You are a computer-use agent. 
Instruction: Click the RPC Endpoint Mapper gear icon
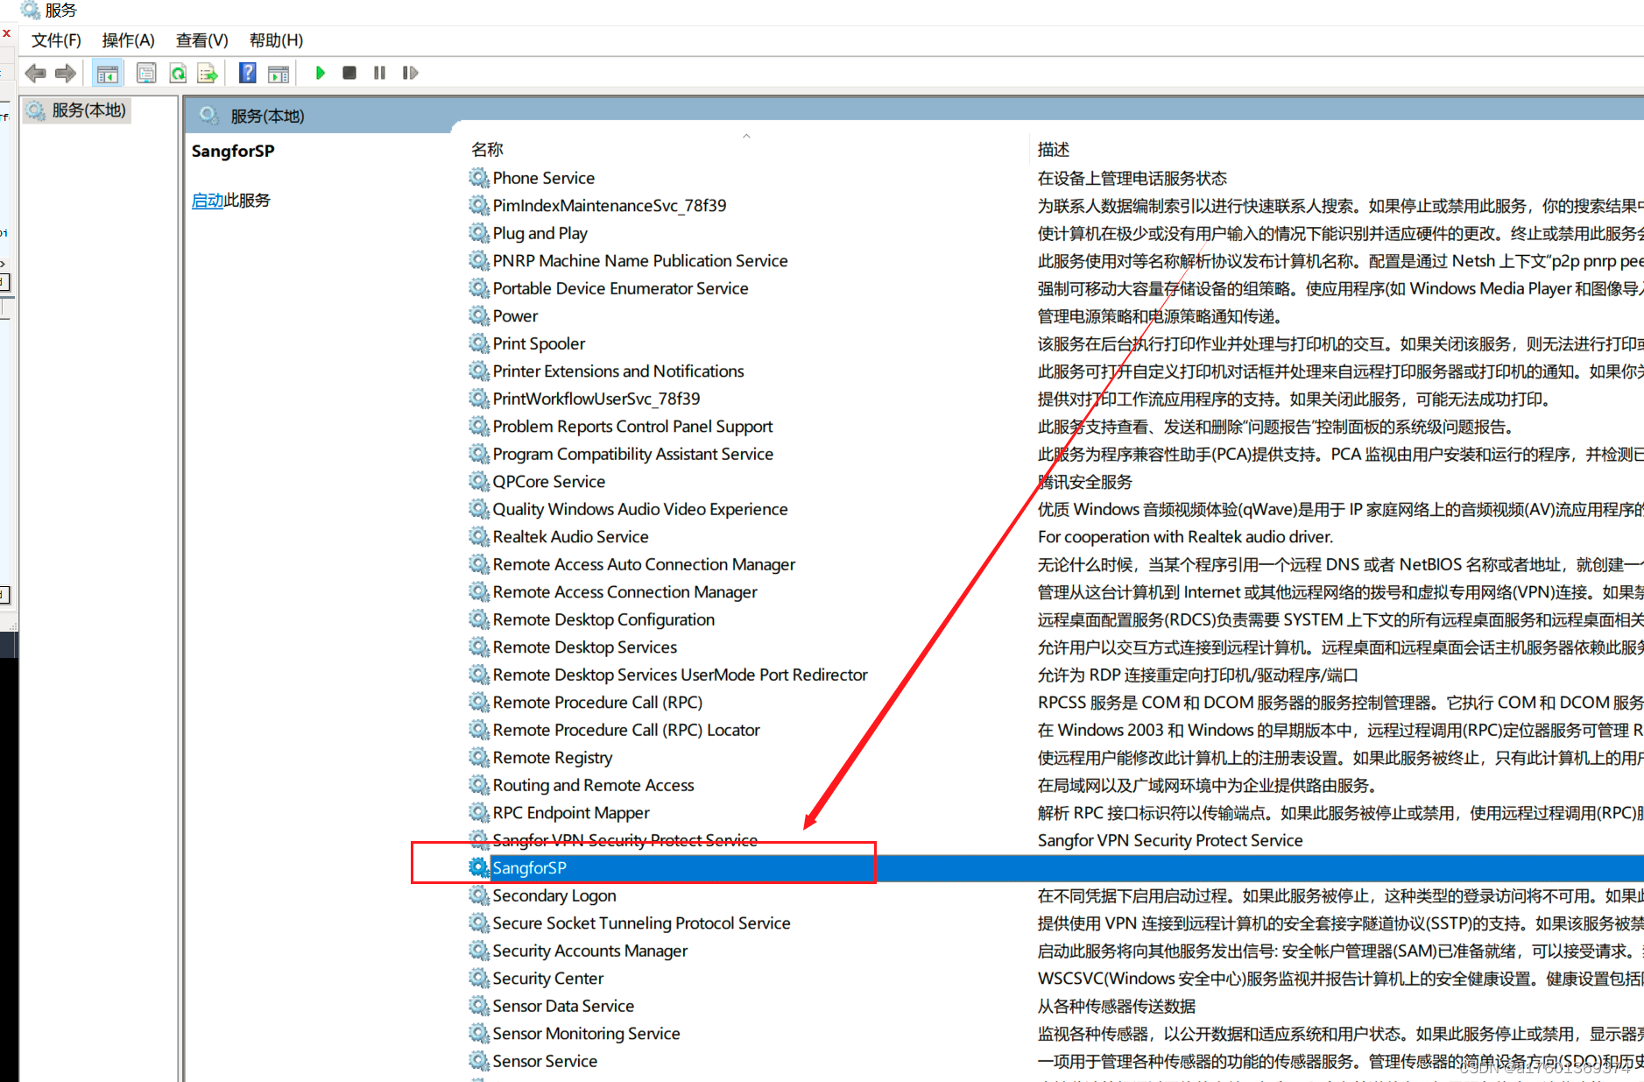coord(479,813)
